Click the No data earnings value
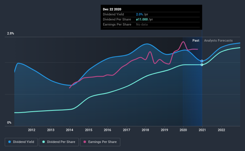 (142, 25)
